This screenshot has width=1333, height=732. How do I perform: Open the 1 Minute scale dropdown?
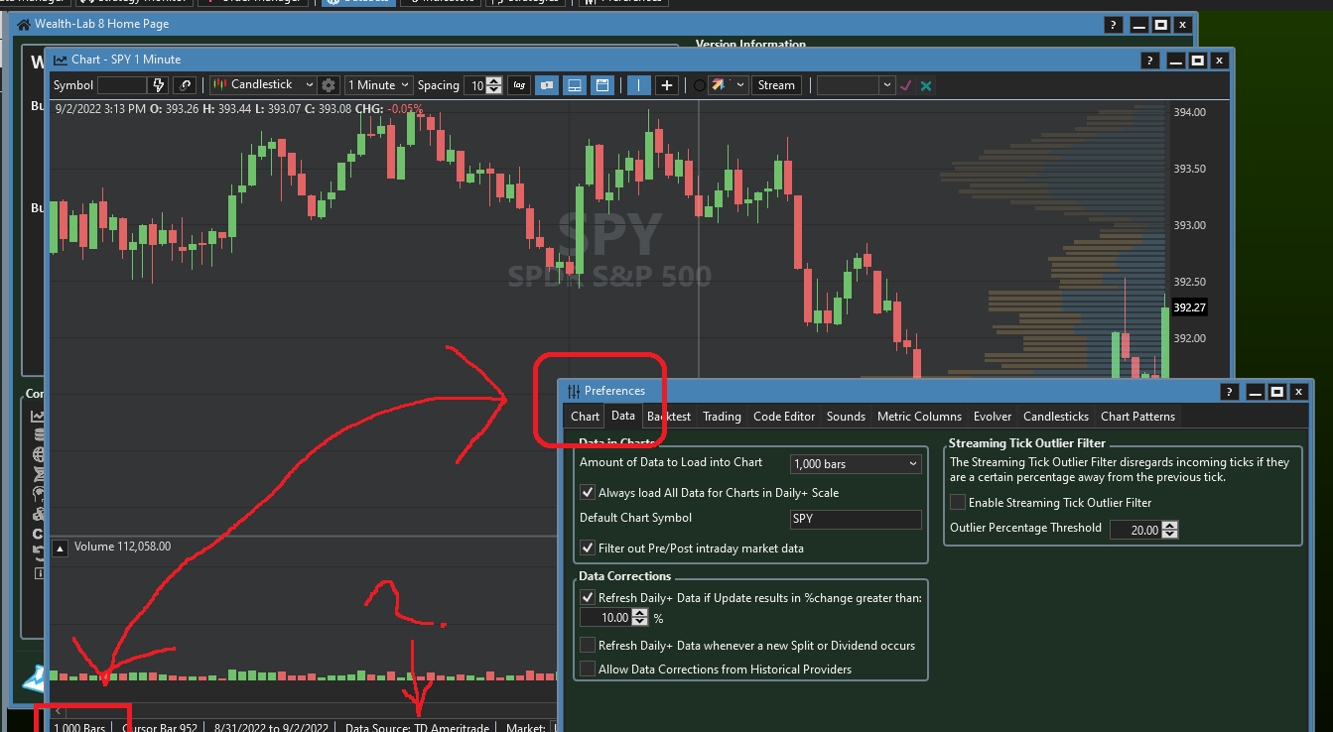pyautogui.click(x=378, y=85)
